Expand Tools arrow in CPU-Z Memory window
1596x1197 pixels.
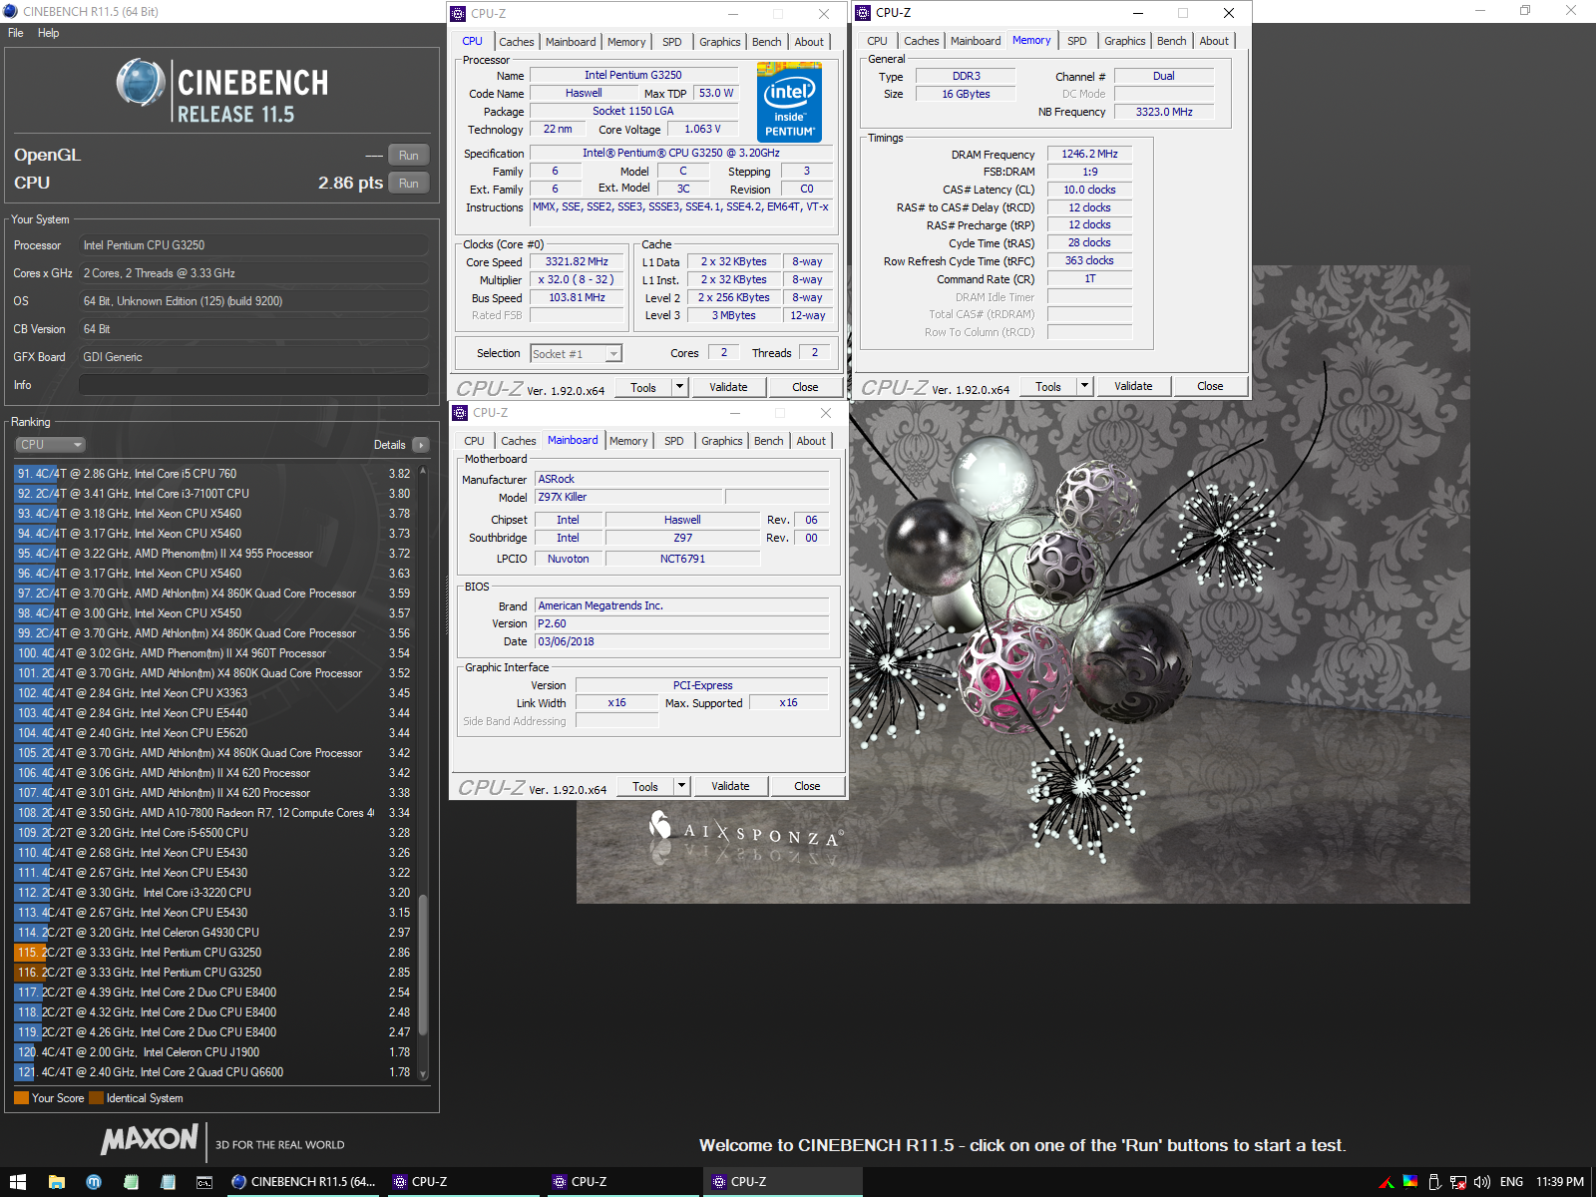click(1085, 386)
